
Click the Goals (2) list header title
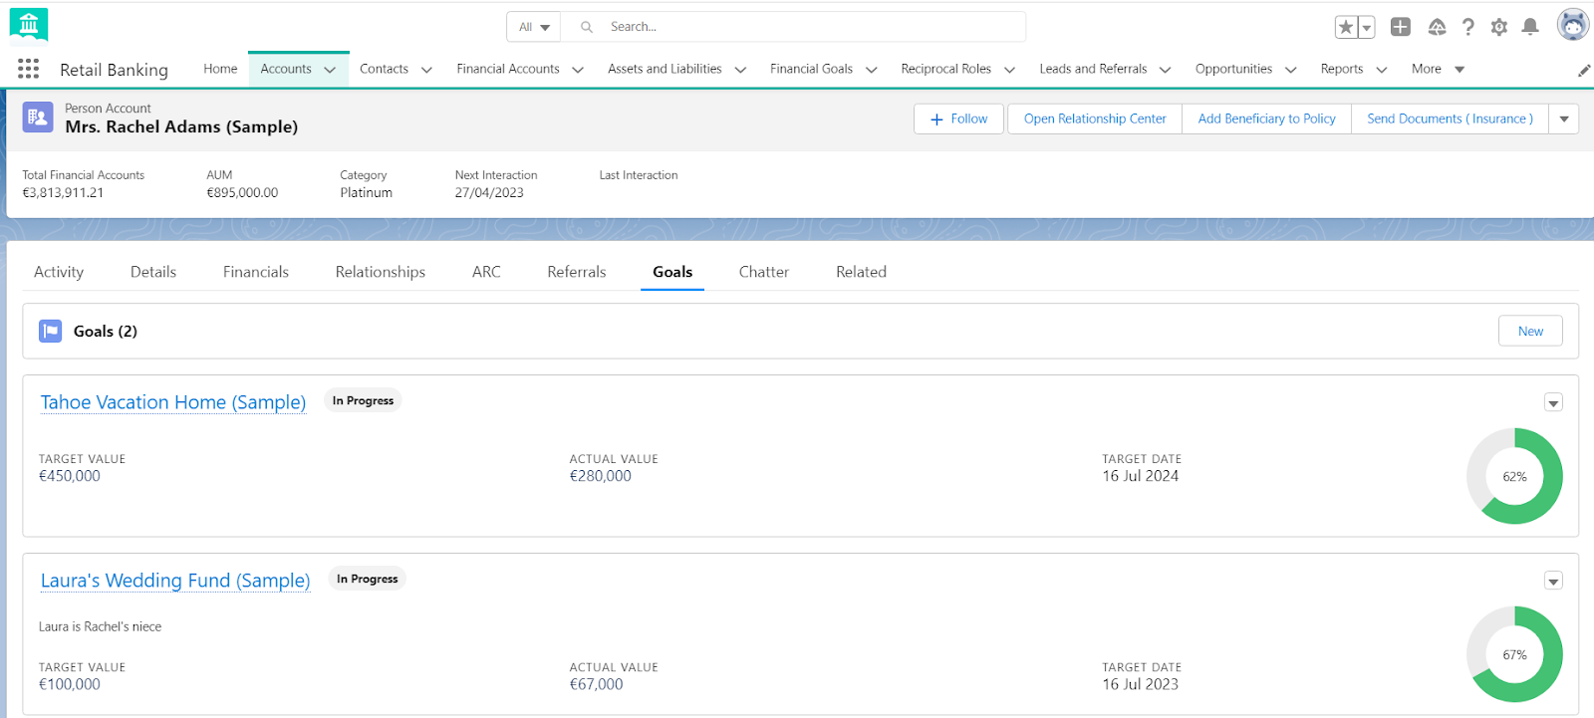click(x=106, y=332)
